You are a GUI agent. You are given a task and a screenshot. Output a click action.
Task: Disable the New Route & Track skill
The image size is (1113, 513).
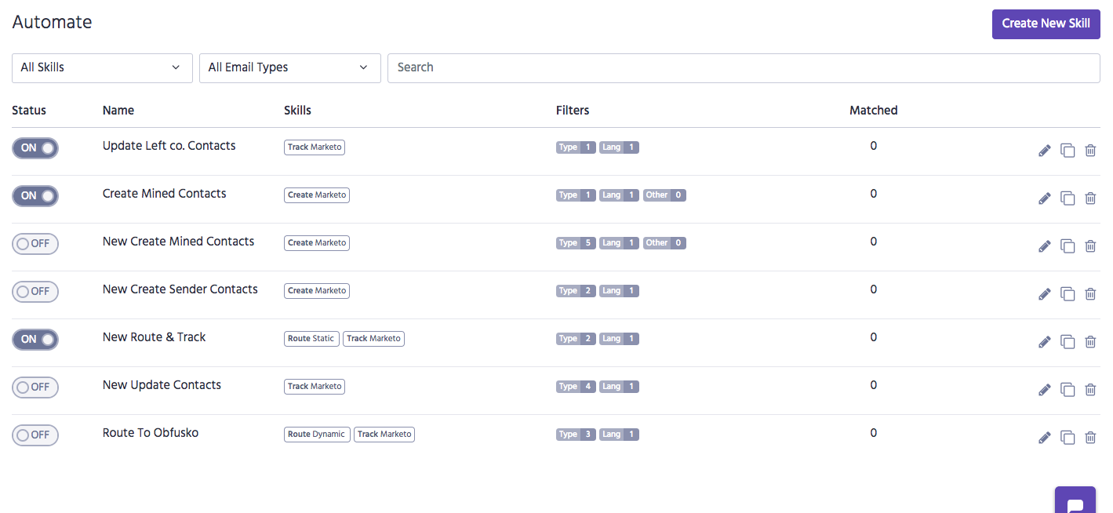pyautogui.click(x=35, y=339)
